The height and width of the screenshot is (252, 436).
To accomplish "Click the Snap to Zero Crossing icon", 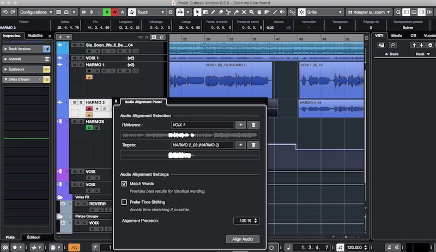I will [292, 12].
